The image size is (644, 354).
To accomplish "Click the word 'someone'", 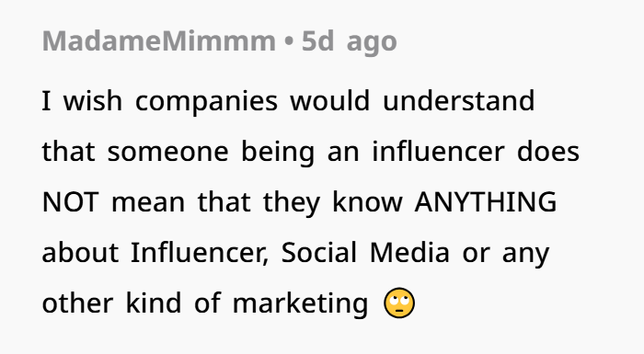I will coord(168,152).
